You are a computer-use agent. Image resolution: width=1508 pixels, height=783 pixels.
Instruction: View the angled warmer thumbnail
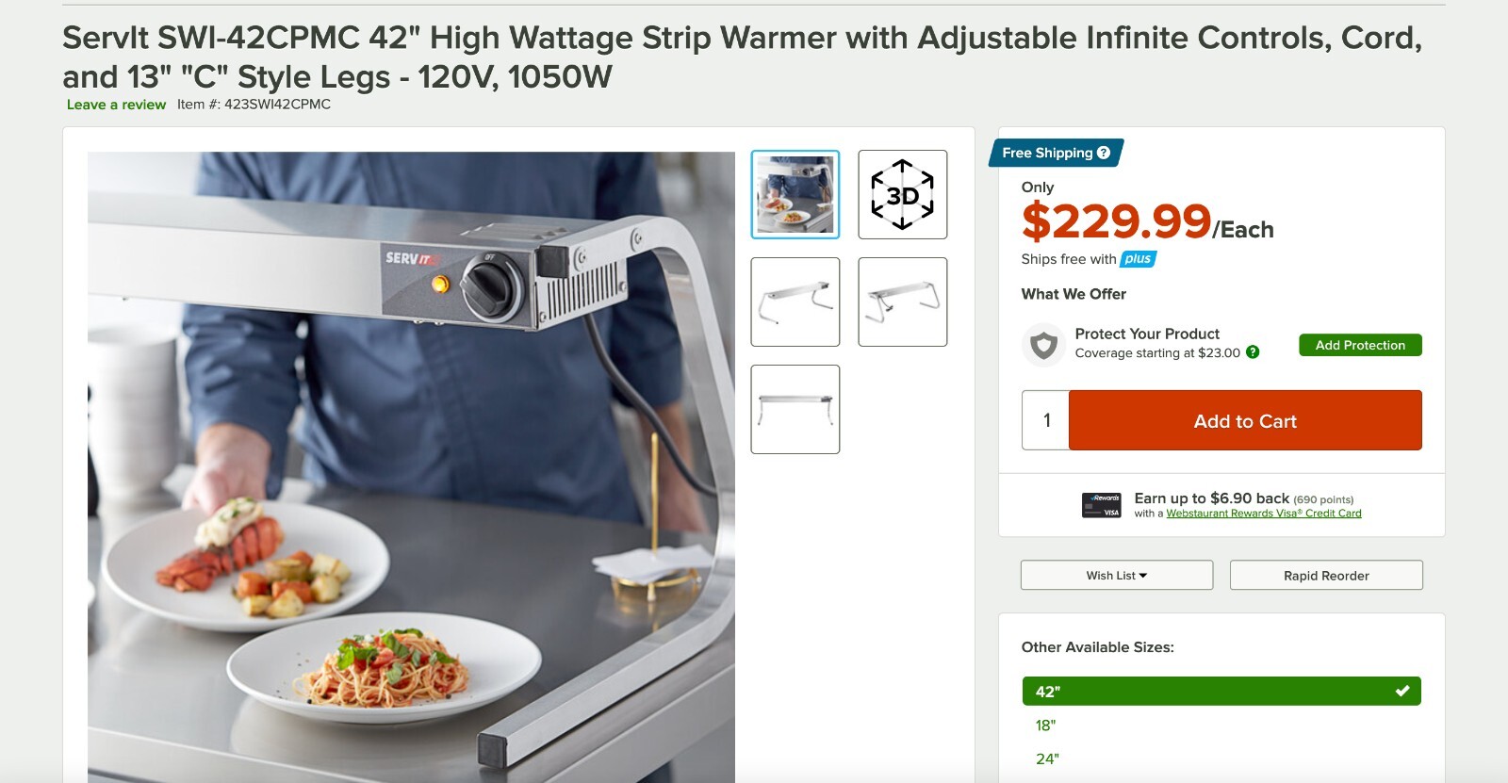902,302
